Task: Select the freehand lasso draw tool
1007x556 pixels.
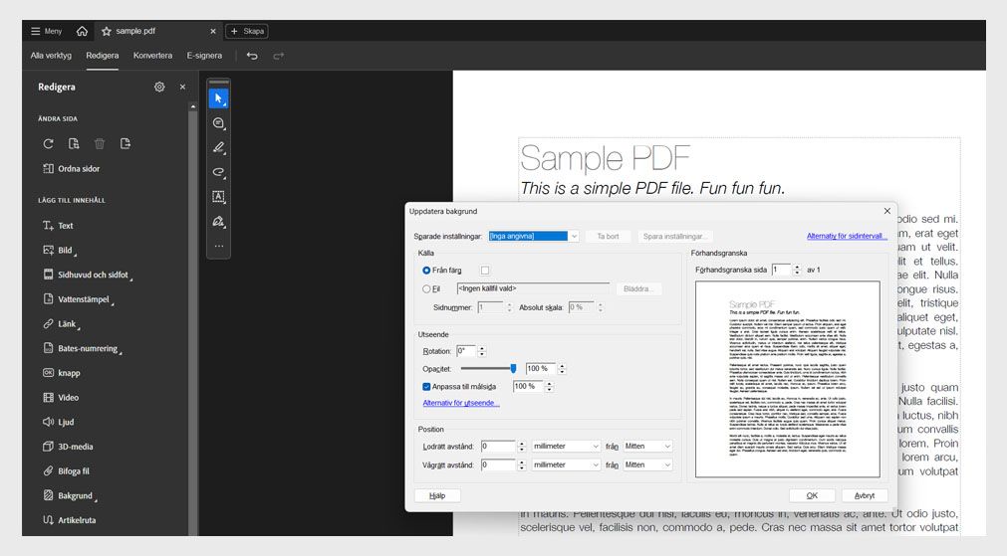Action: [218, 172]
